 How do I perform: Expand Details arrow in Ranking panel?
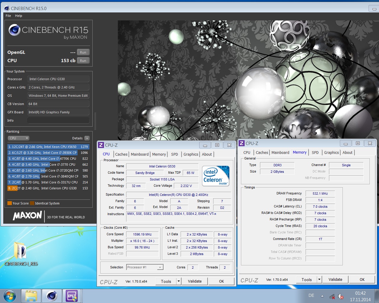(87, 138)
